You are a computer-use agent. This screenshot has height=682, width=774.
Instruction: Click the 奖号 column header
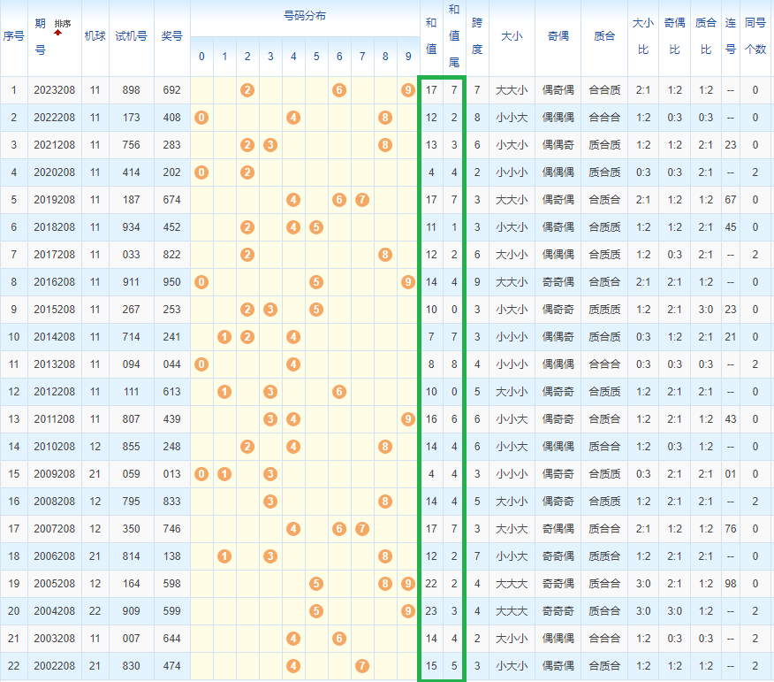171,37
